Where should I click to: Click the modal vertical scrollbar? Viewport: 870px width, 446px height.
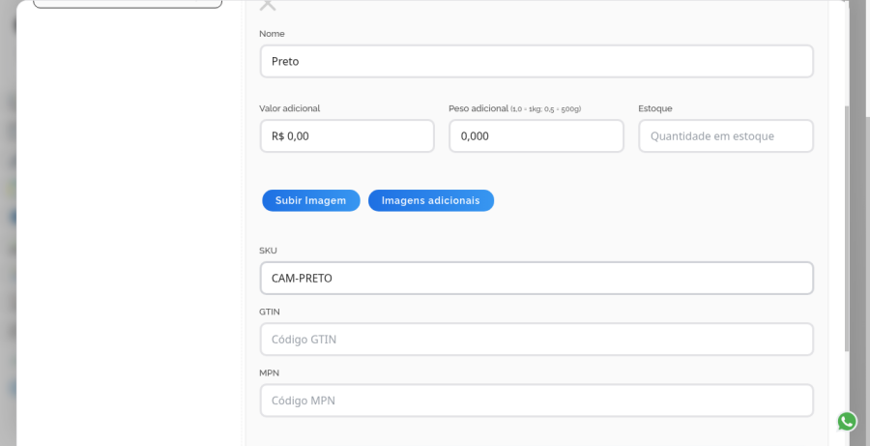(847, 227)
